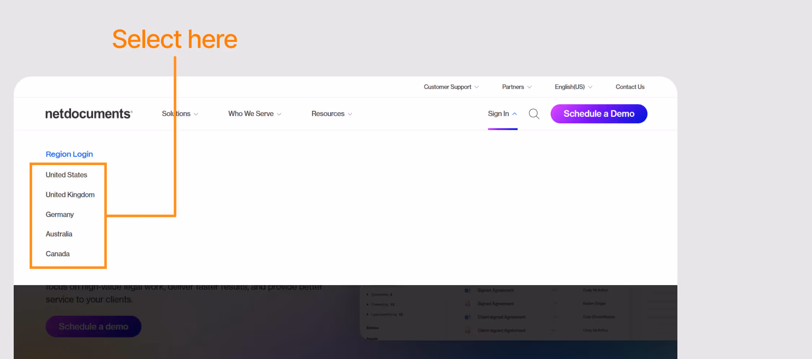Click the dimmed Schedule a demo button
This screenshot has width=812, height=359.
(x=93, y=327)
